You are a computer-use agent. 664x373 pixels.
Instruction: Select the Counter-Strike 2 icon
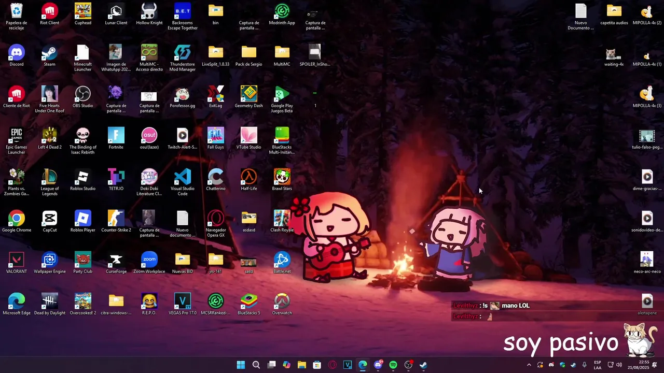[116, 222]
